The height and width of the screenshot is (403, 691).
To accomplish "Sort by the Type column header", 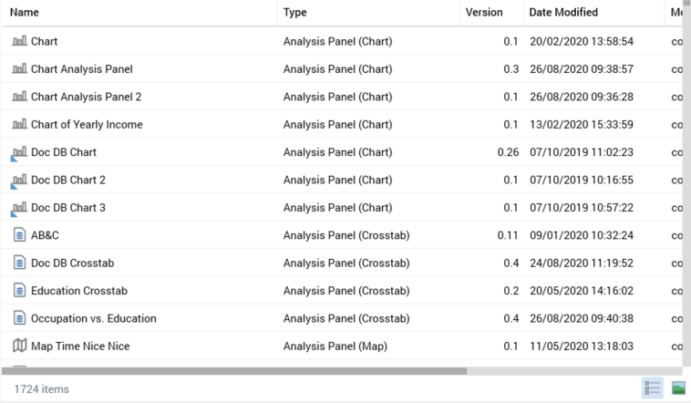I will pos(295,12).
